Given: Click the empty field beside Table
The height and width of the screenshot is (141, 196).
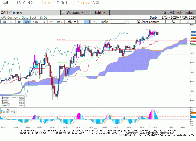Looking at the screenshot, I should 118,22.
